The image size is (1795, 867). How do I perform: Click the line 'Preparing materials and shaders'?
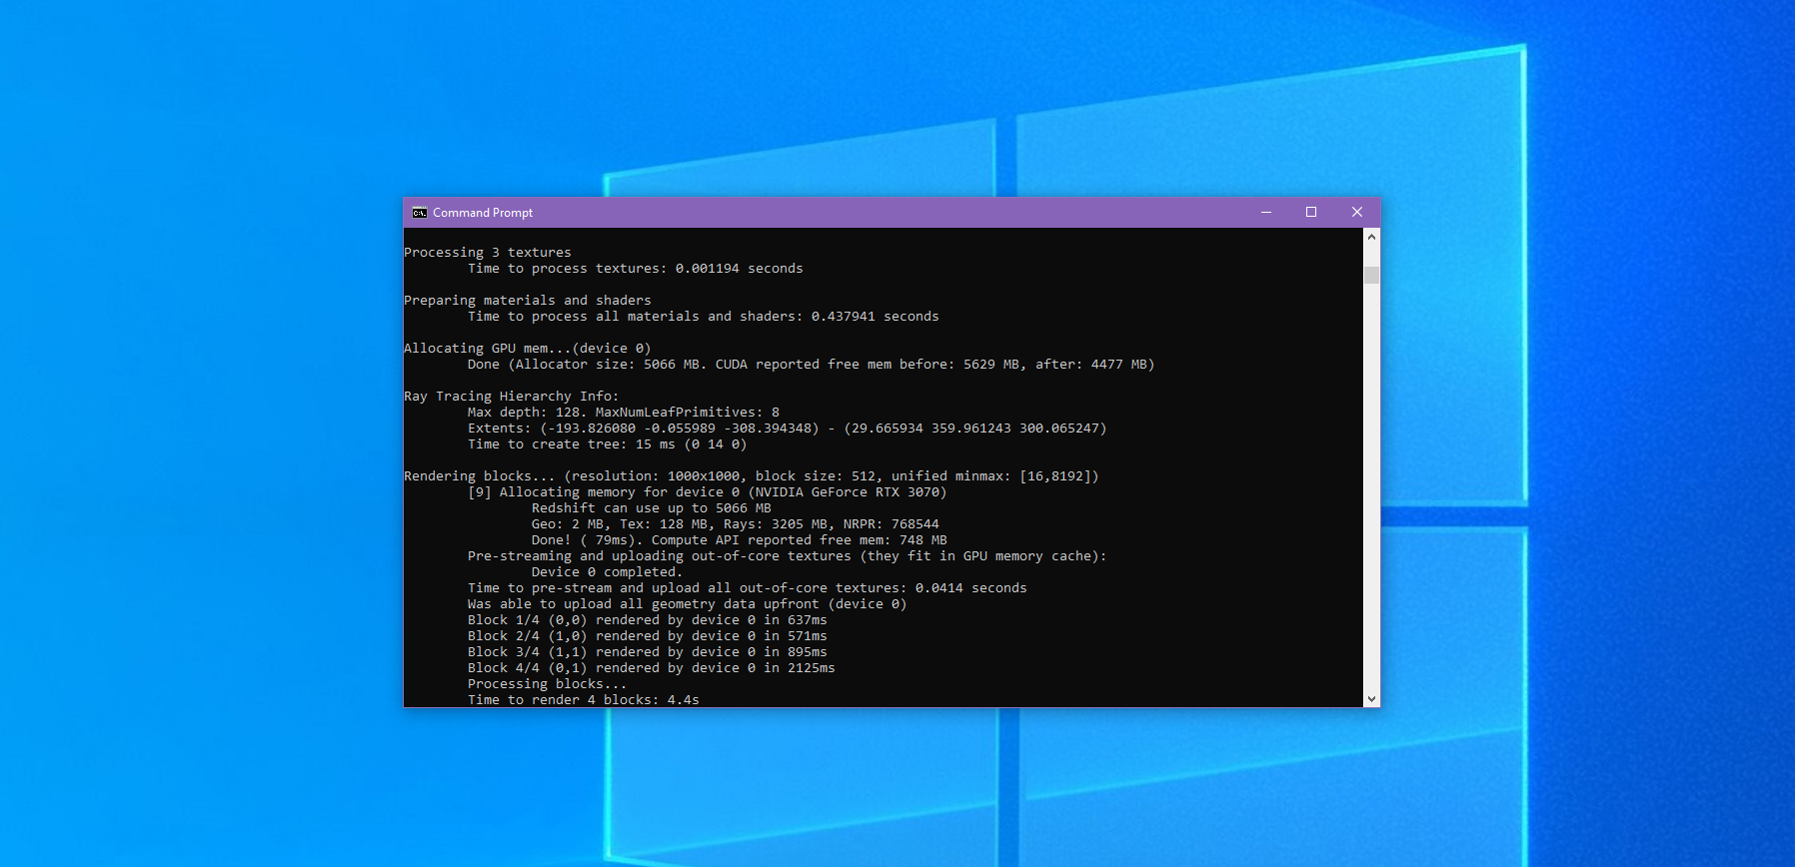[x=528, y=301]
